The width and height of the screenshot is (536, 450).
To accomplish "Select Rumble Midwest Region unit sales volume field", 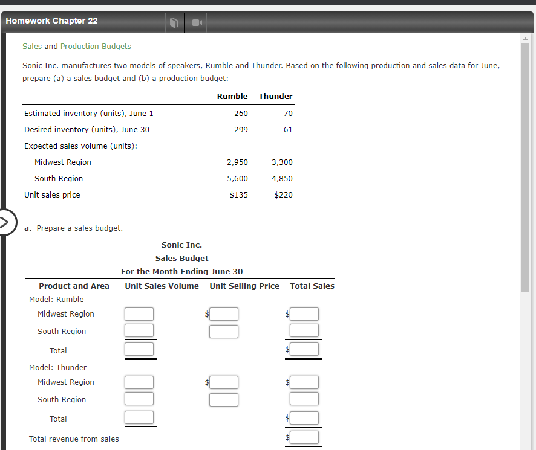I will point(139,314).
